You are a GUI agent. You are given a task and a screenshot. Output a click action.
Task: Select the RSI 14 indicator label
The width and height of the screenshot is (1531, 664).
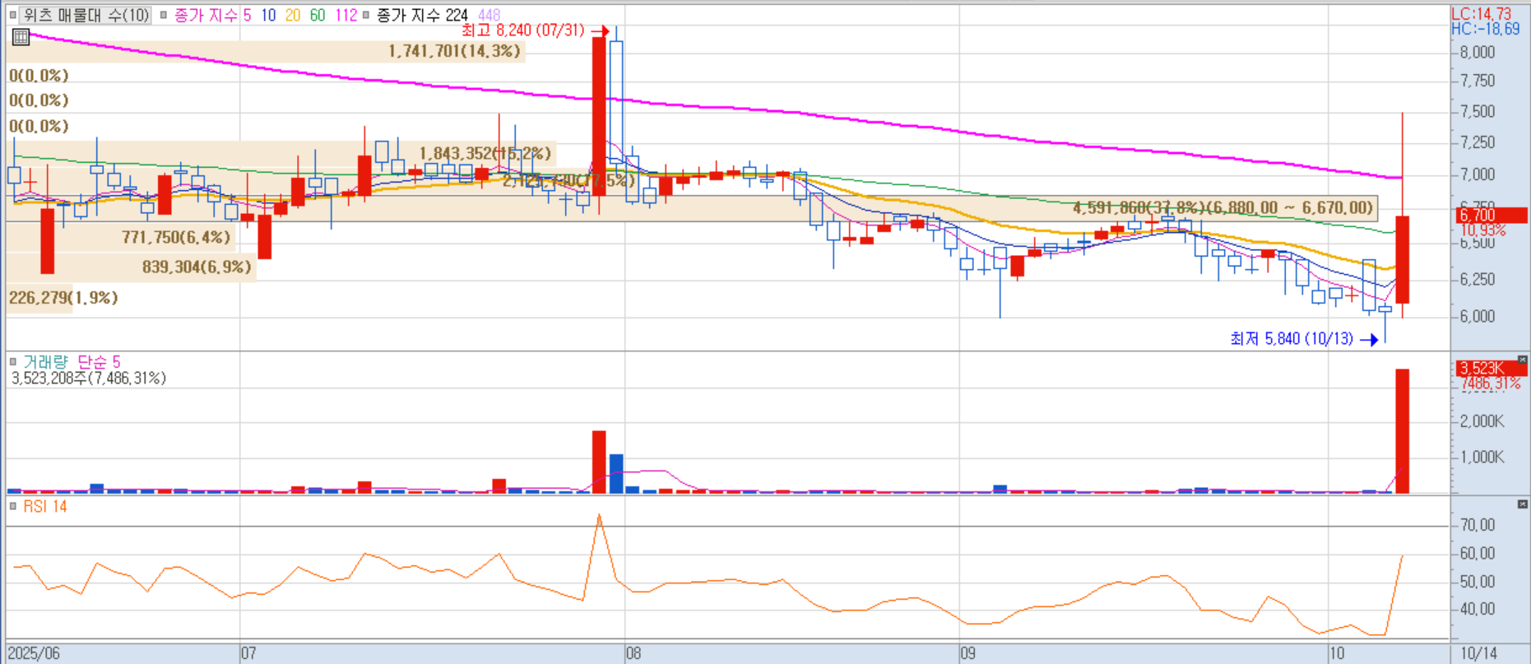[x=45, y=506]
